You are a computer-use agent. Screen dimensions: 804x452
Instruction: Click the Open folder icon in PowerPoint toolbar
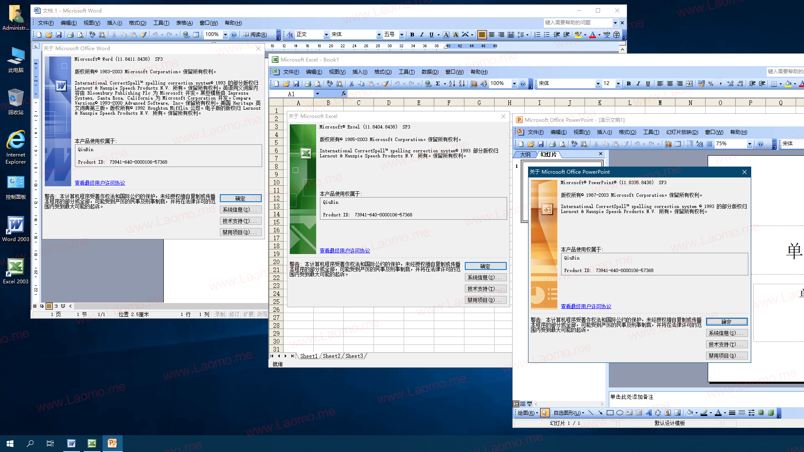point(531,144)
